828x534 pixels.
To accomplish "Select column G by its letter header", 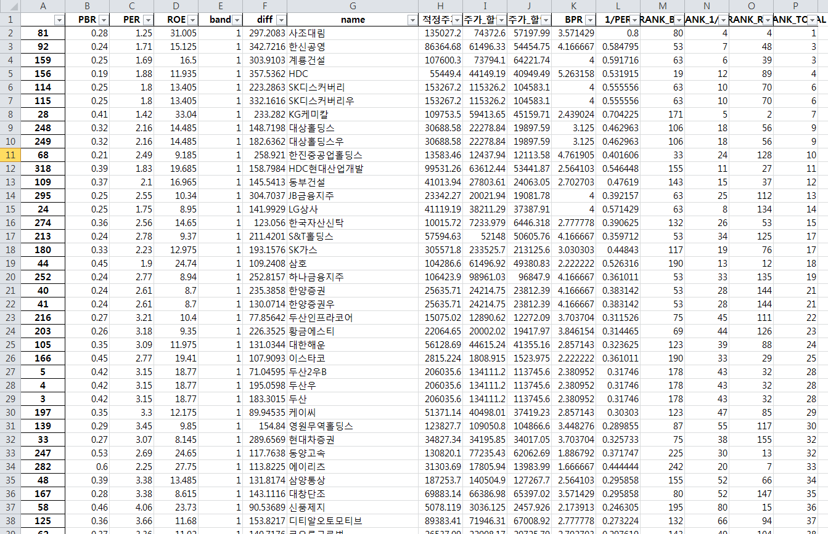I will [353, 6].
